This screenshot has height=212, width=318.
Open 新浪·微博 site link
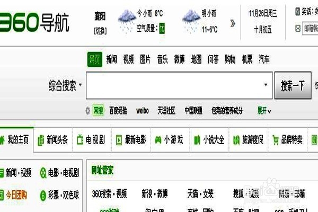tap(155, 194)
